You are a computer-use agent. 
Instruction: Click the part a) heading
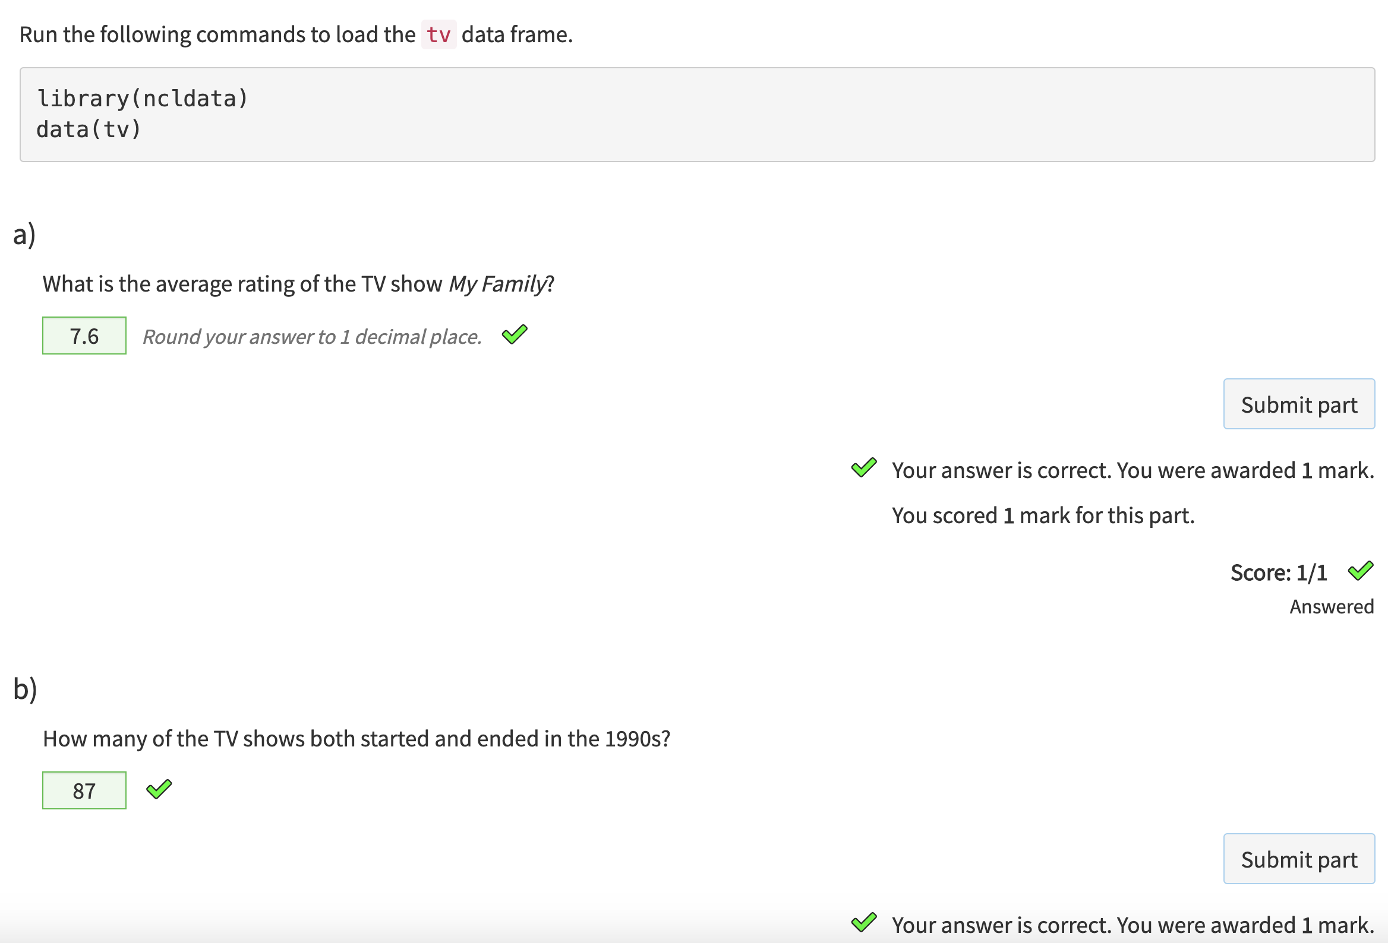(24, 234)
